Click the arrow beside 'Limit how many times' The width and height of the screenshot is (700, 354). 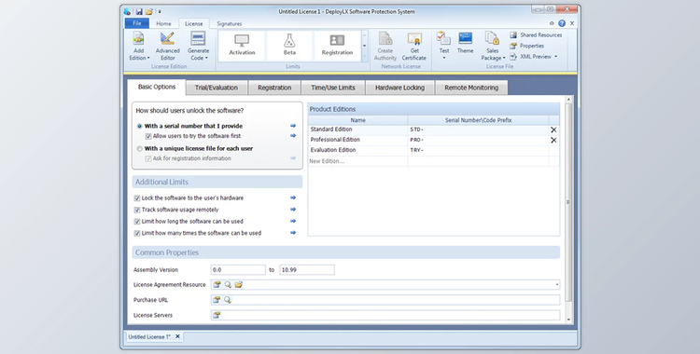point(293,232)
